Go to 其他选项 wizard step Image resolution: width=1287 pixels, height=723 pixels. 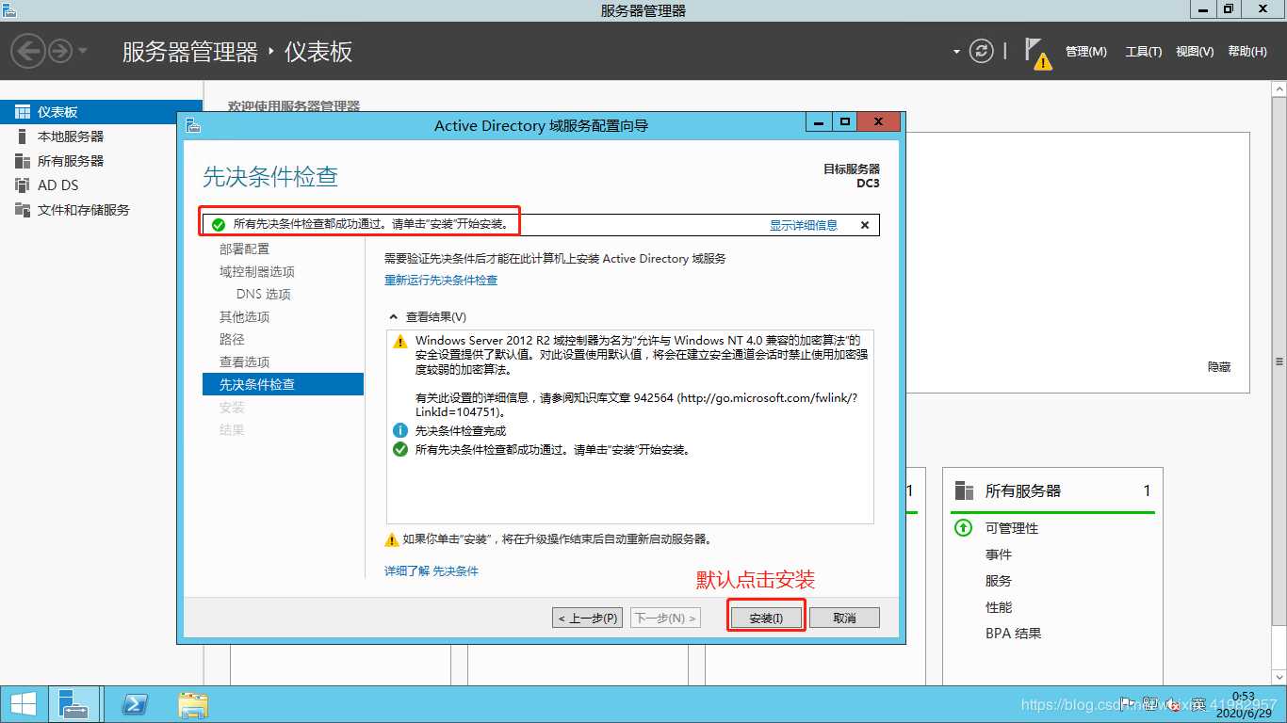coord(244,316)
